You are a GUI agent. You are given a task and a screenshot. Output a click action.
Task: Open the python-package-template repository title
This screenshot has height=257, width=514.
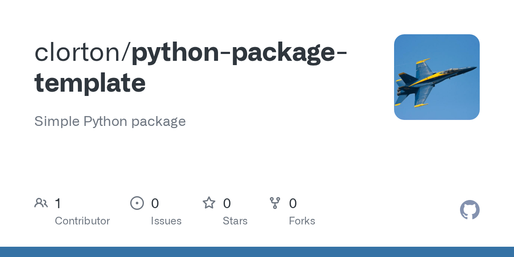[x=191, y=67]
